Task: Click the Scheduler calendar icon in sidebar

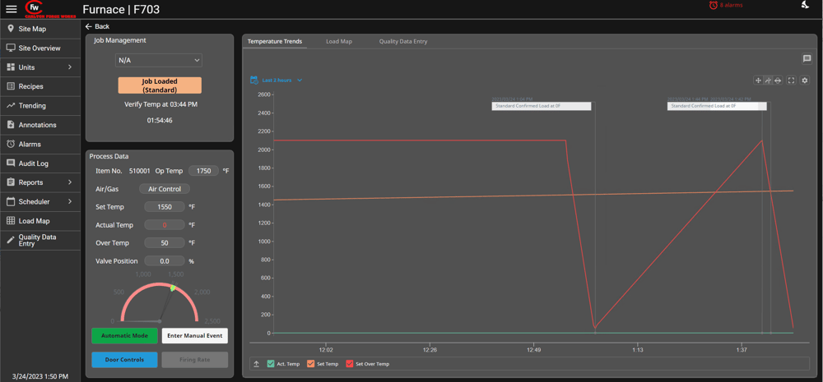Action: point(11,202)
